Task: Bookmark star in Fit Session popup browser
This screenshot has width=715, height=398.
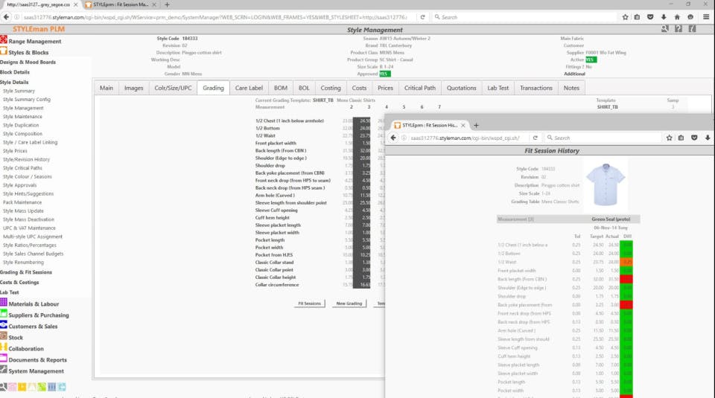Action: [669, 138]
